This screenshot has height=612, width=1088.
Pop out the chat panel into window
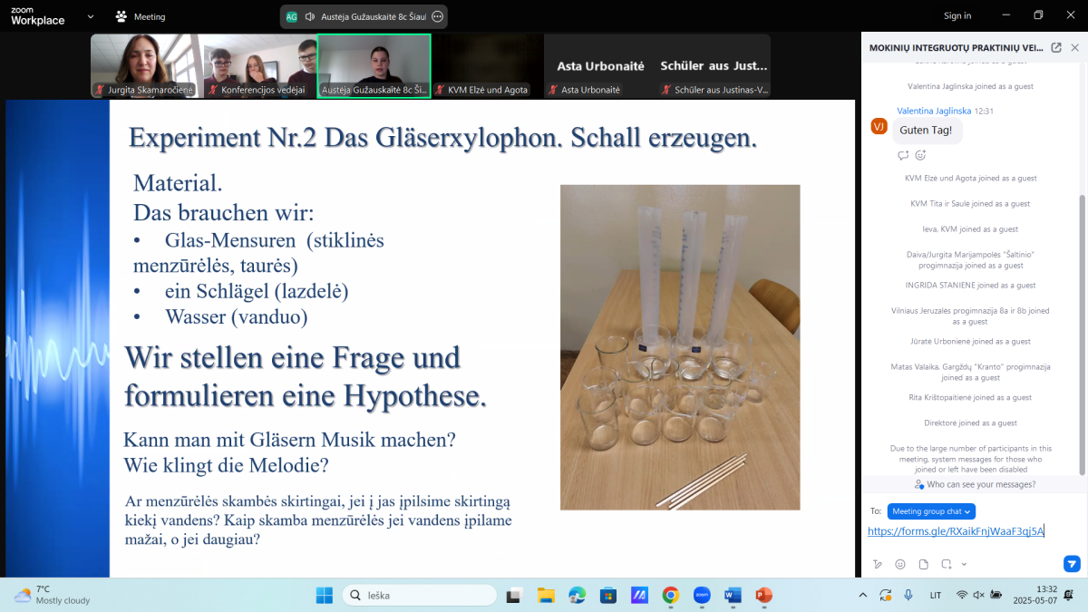(1056, 48)
